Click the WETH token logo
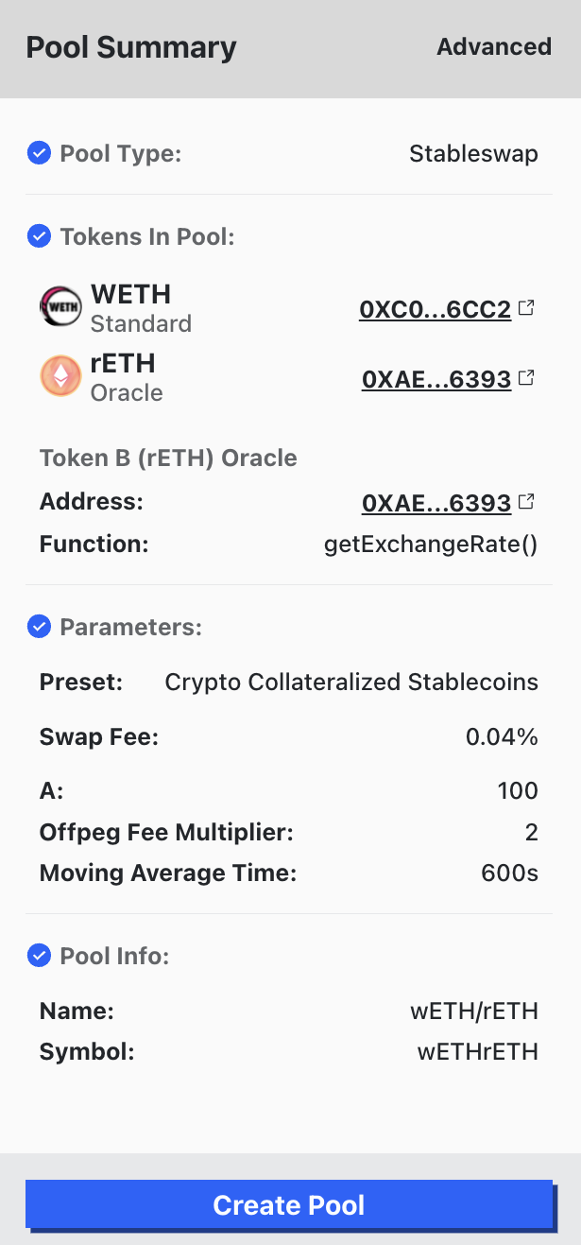The width and height of the screenshot is (581, 1245). [60, 306]
